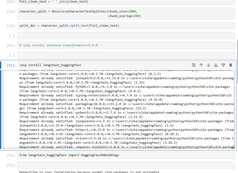Click the [26] execution prompt
Viewport: 238px width, 173px height.
[x=12, y=11]
